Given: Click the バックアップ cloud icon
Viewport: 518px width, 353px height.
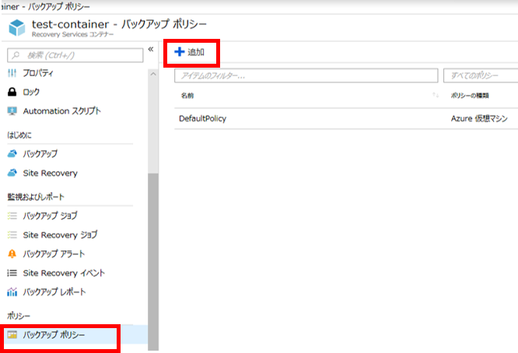Looking at the screenshot, I should click(x=12, y=153).
